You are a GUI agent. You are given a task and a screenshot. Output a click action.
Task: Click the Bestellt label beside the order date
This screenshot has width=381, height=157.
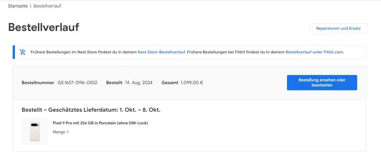click(114, 83)
